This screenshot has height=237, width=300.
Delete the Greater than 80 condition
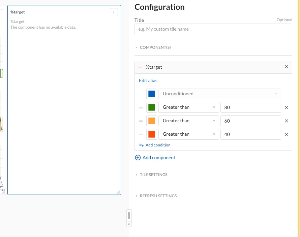click(287, 107)
